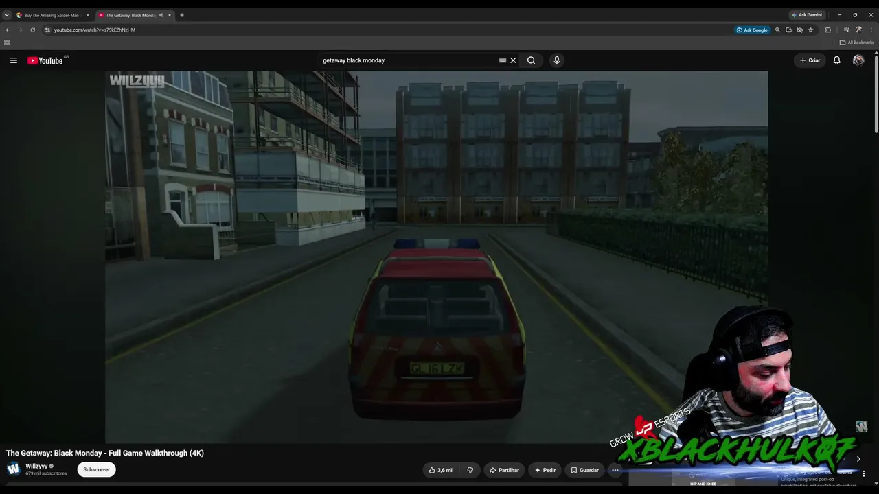Go back in browser history

(x=8, y=30)
